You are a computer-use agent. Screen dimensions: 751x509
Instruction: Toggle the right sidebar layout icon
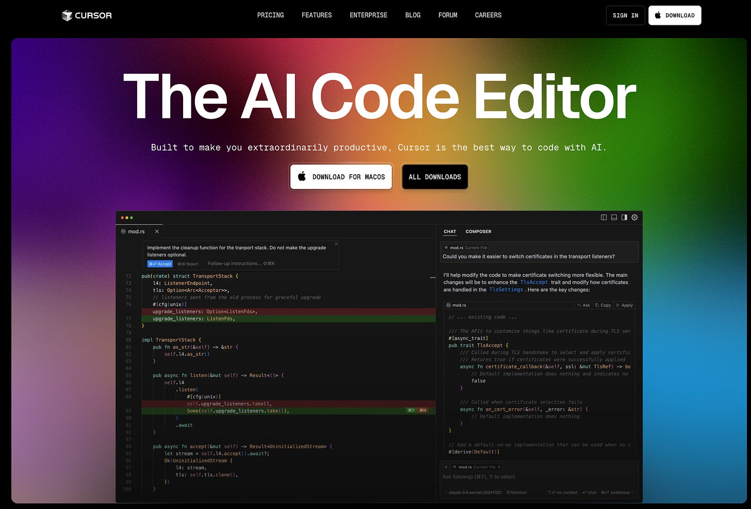coord(624,218)
